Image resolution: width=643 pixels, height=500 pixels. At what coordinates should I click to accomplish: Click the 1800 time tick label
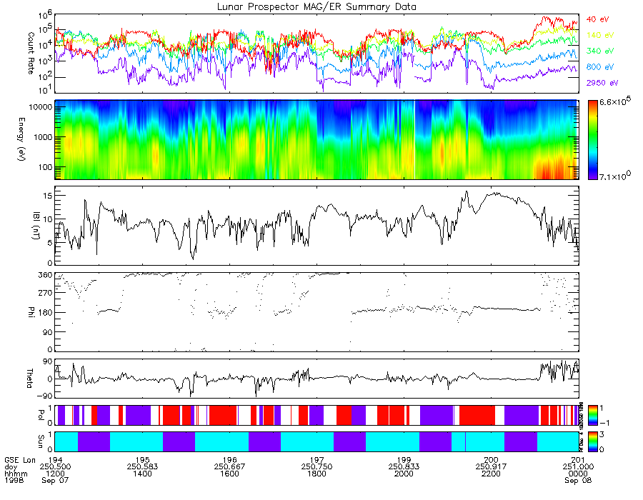coord(316,474)
